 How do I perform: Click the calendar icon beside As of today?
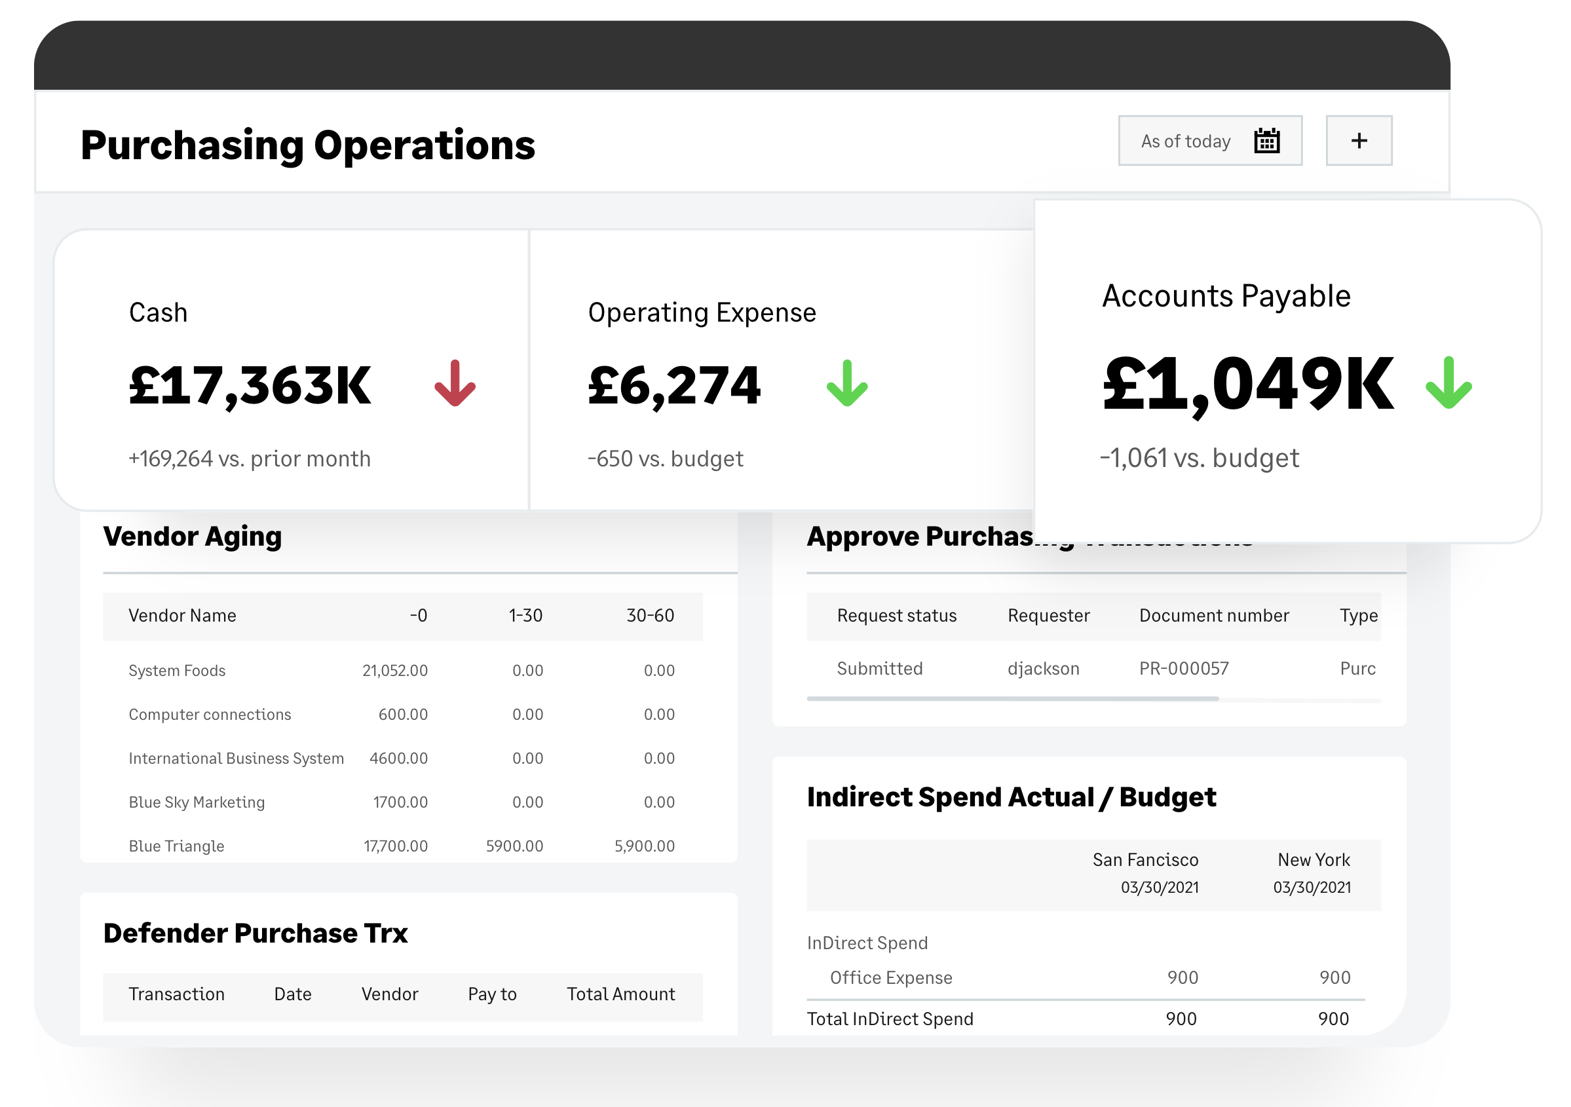1266,141
